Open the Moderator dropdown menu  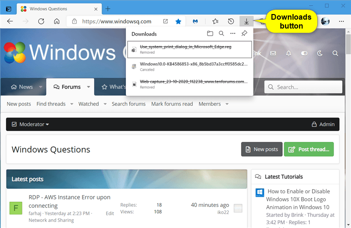click(x=30, y=125)
